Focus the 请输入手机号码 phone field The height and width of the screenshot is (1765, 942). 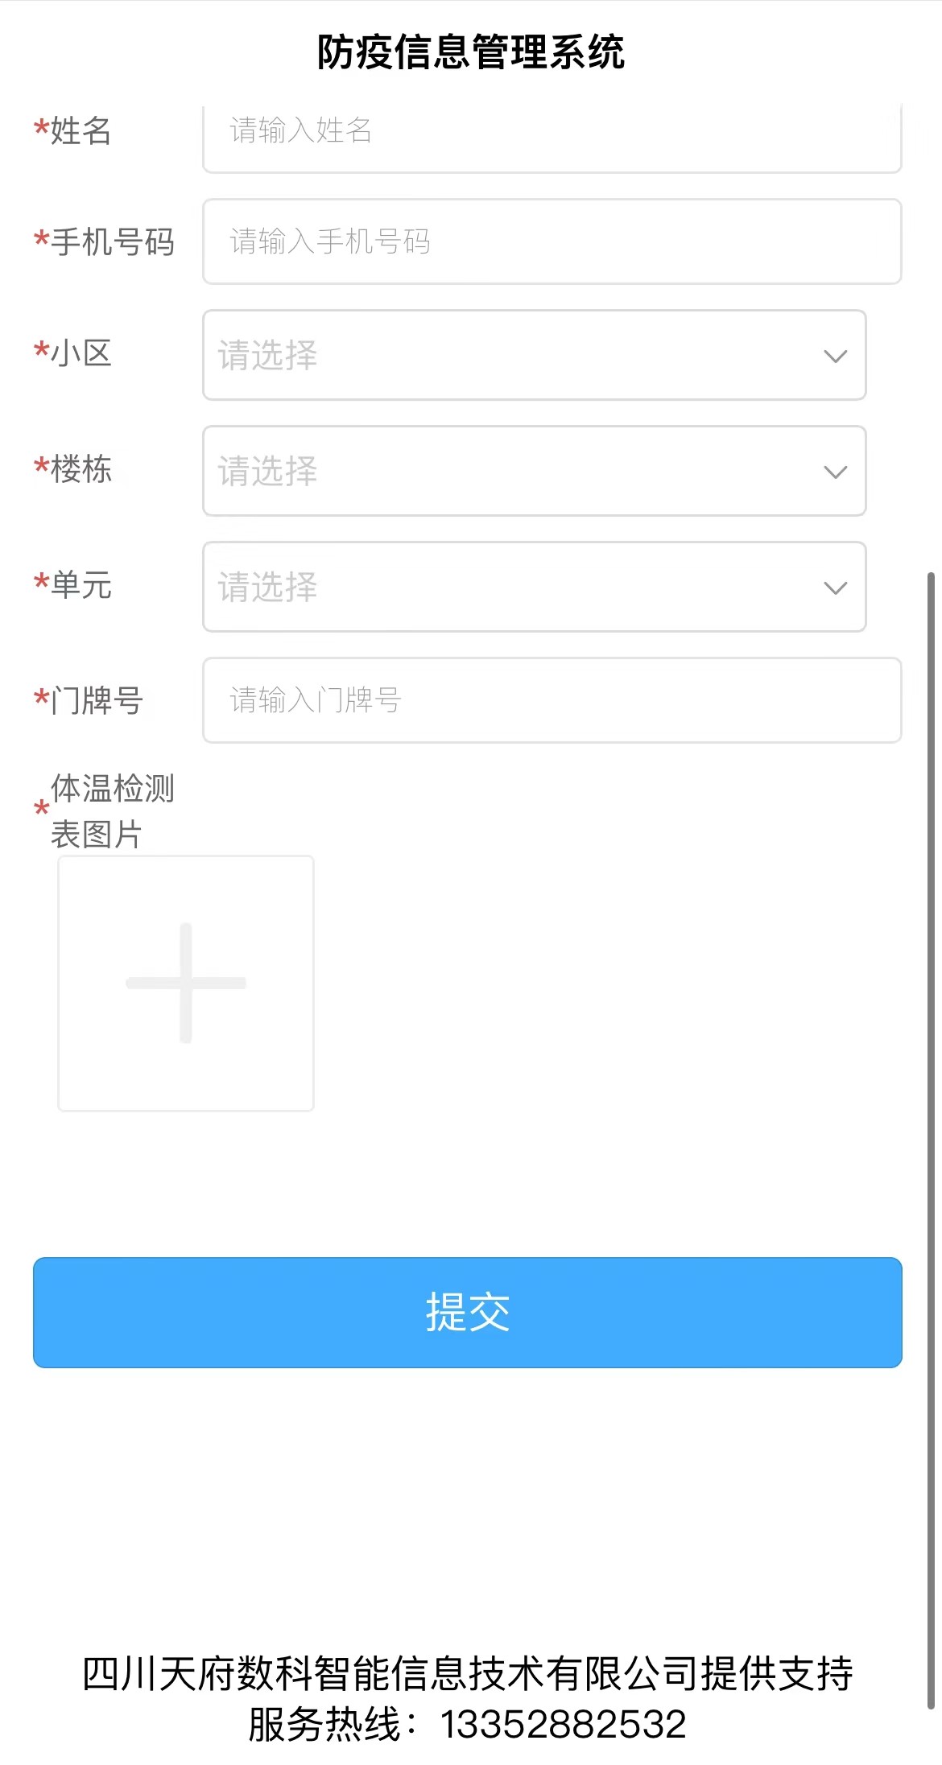[552, 241]
